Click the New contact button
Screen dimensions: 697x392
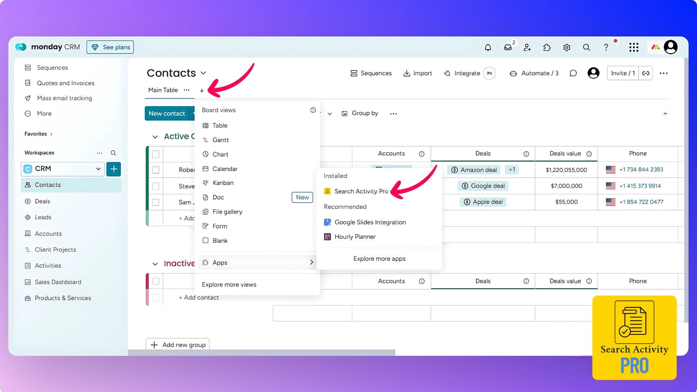tap(167, 113)
